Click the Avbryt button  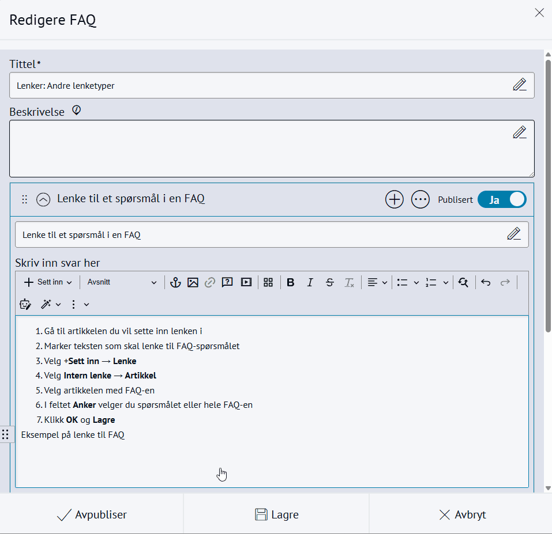pos(462,514)
